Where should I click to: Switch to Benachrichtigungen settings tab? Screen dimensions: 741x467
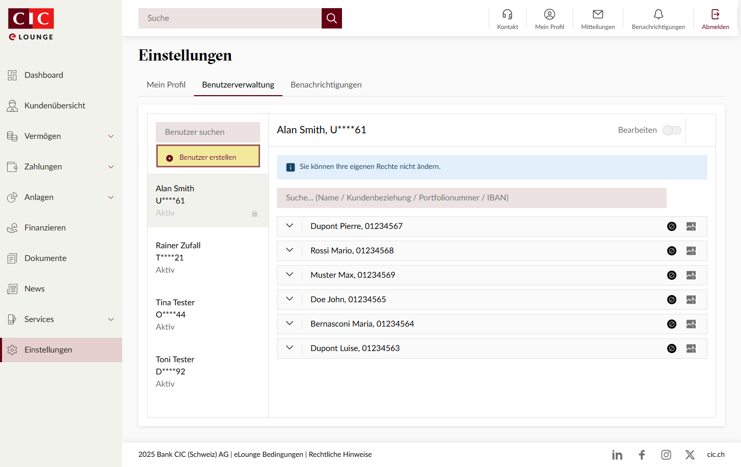pos(326,85)
